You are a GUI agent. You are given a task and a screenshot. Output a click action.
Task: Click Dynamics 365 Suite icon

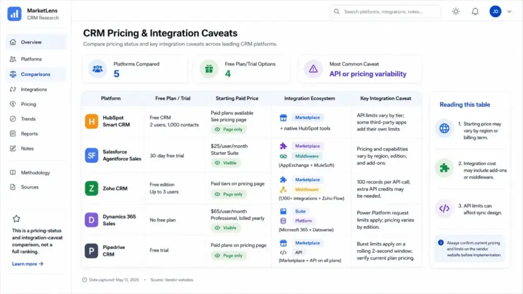coord(283,211)
